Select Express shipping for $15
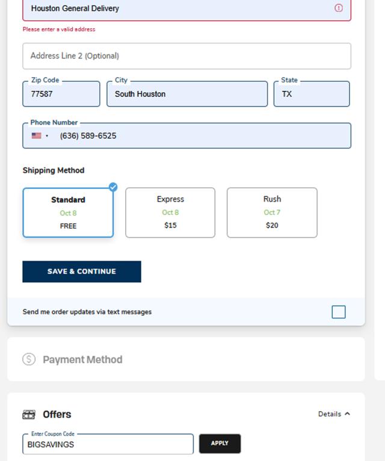This screenshot has height=461, width=385. click(x=170, y=212)
